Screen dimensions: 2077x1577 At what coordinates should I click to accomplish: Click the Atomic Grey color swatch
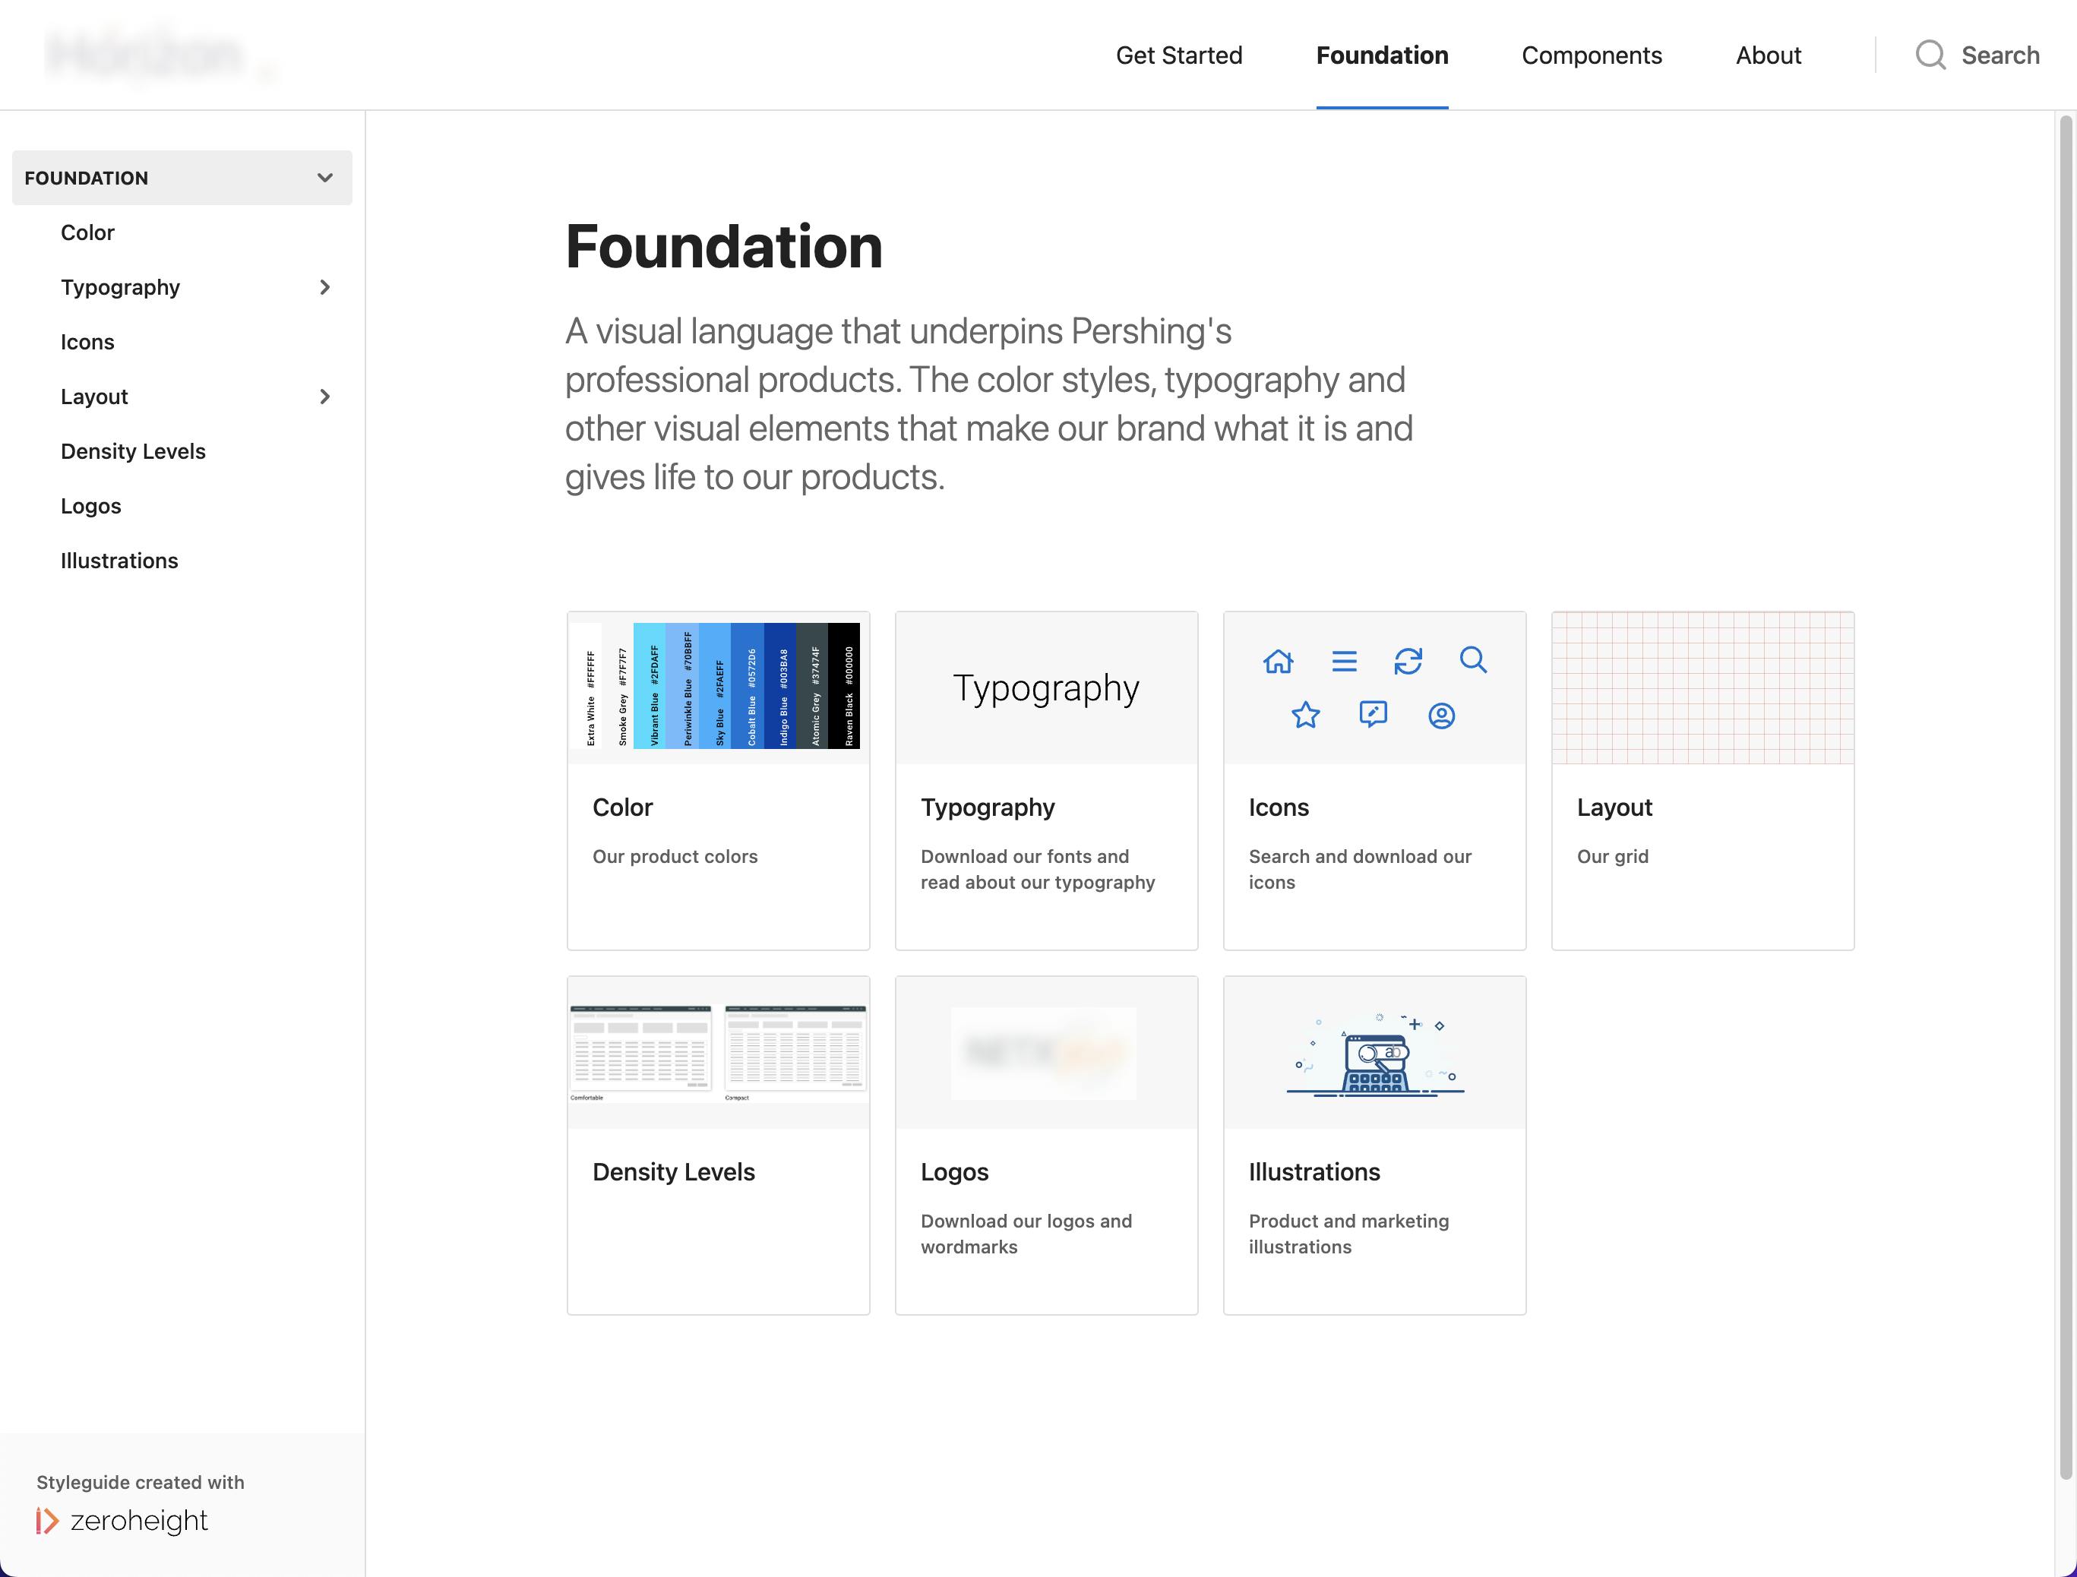[x=812, y=686]
